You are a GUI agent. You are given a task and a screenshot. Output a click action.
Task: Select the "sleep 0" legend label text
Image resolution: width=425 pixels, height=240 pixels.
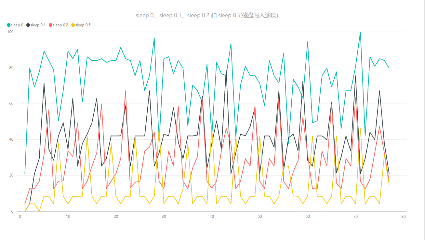pos(17,25)
